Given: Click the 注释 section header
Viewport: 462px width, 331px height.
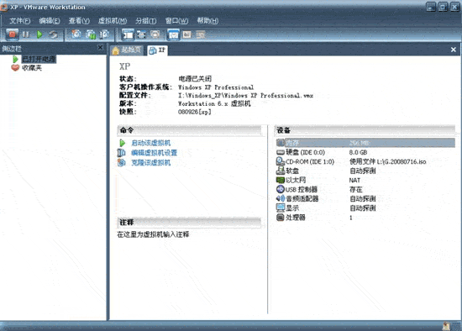Looking at the screenshot, I should (x=189, y=223).
